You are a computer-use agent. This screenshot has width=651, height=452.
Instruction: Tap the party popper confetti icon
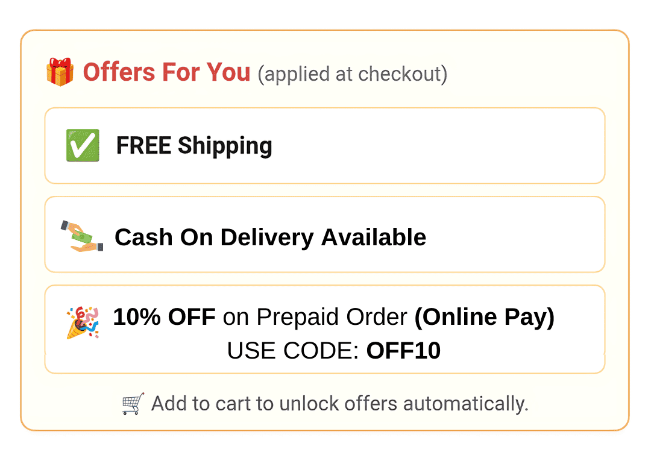(83, 322)
